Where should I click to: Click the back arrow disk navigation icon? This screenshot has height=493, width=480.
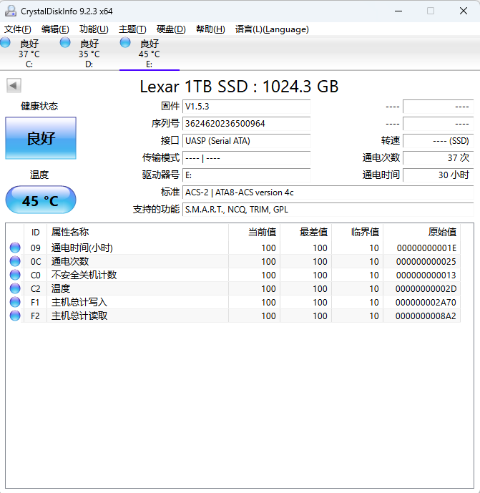pos(14,86)
